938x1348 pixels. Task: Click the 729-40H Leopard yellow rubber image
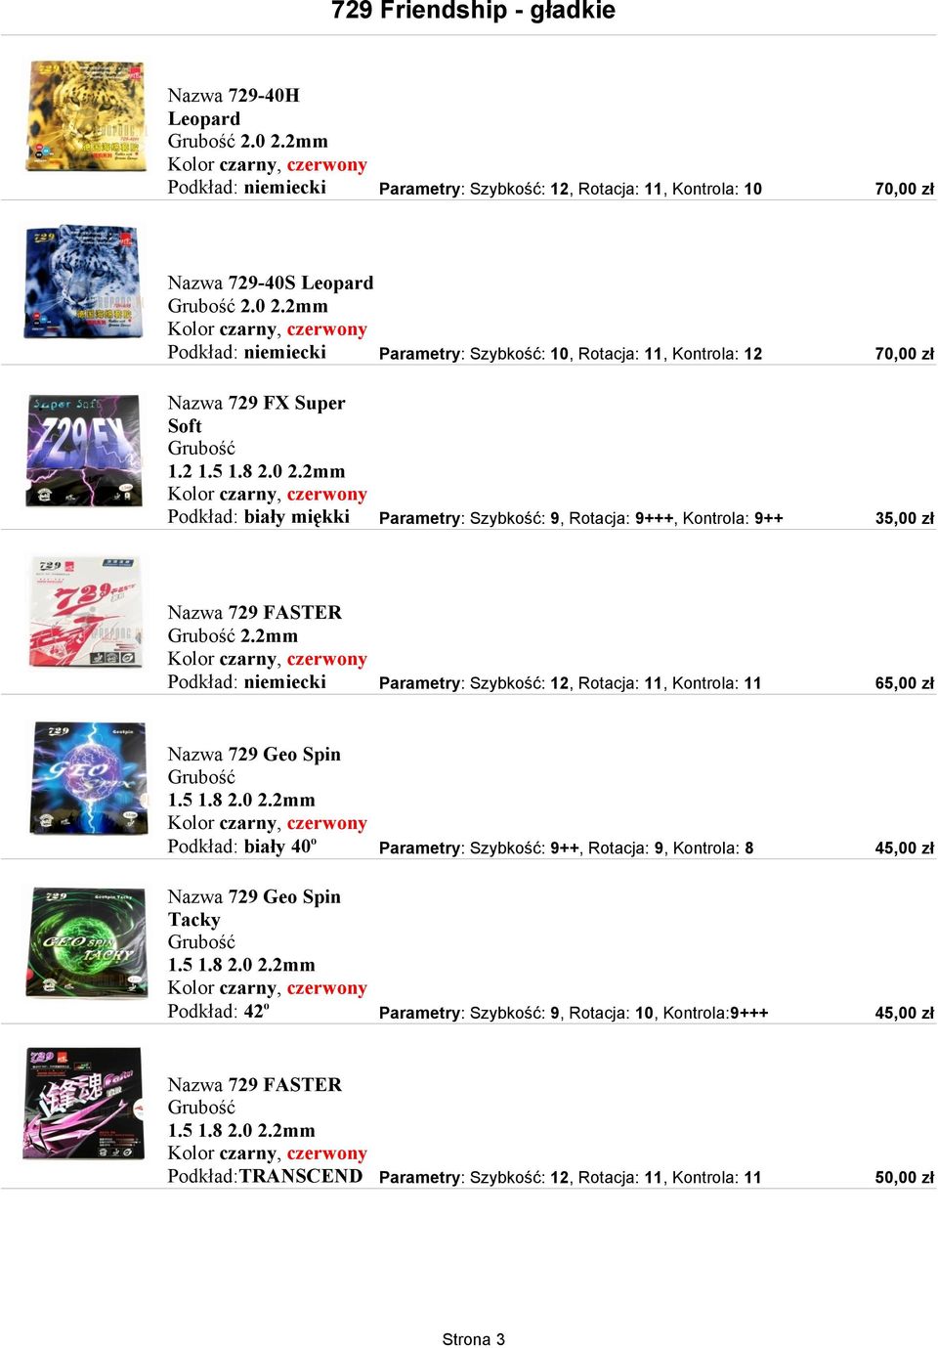pos(87,115)
